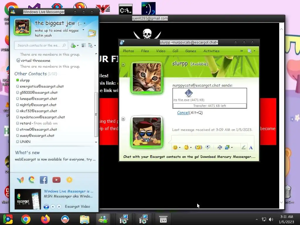Click the add contact icon in Messenger
This screenshot has width=300, height=225.
[x=73, y=45]
